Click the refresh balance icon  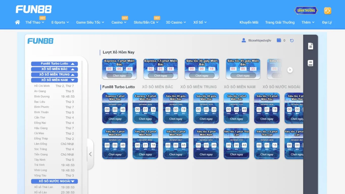tap(292, 40)
